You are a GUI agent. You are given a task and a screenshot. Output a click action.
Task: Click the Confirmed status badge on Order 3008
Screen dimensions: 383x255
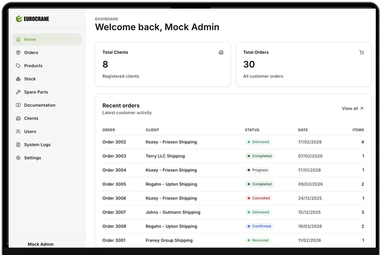point(259,226)
